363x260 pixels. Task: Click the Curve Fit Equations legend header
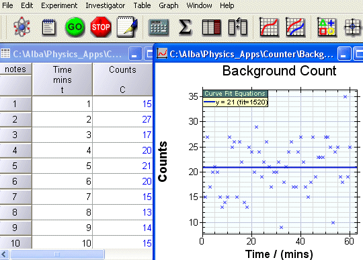click(235, 94)
